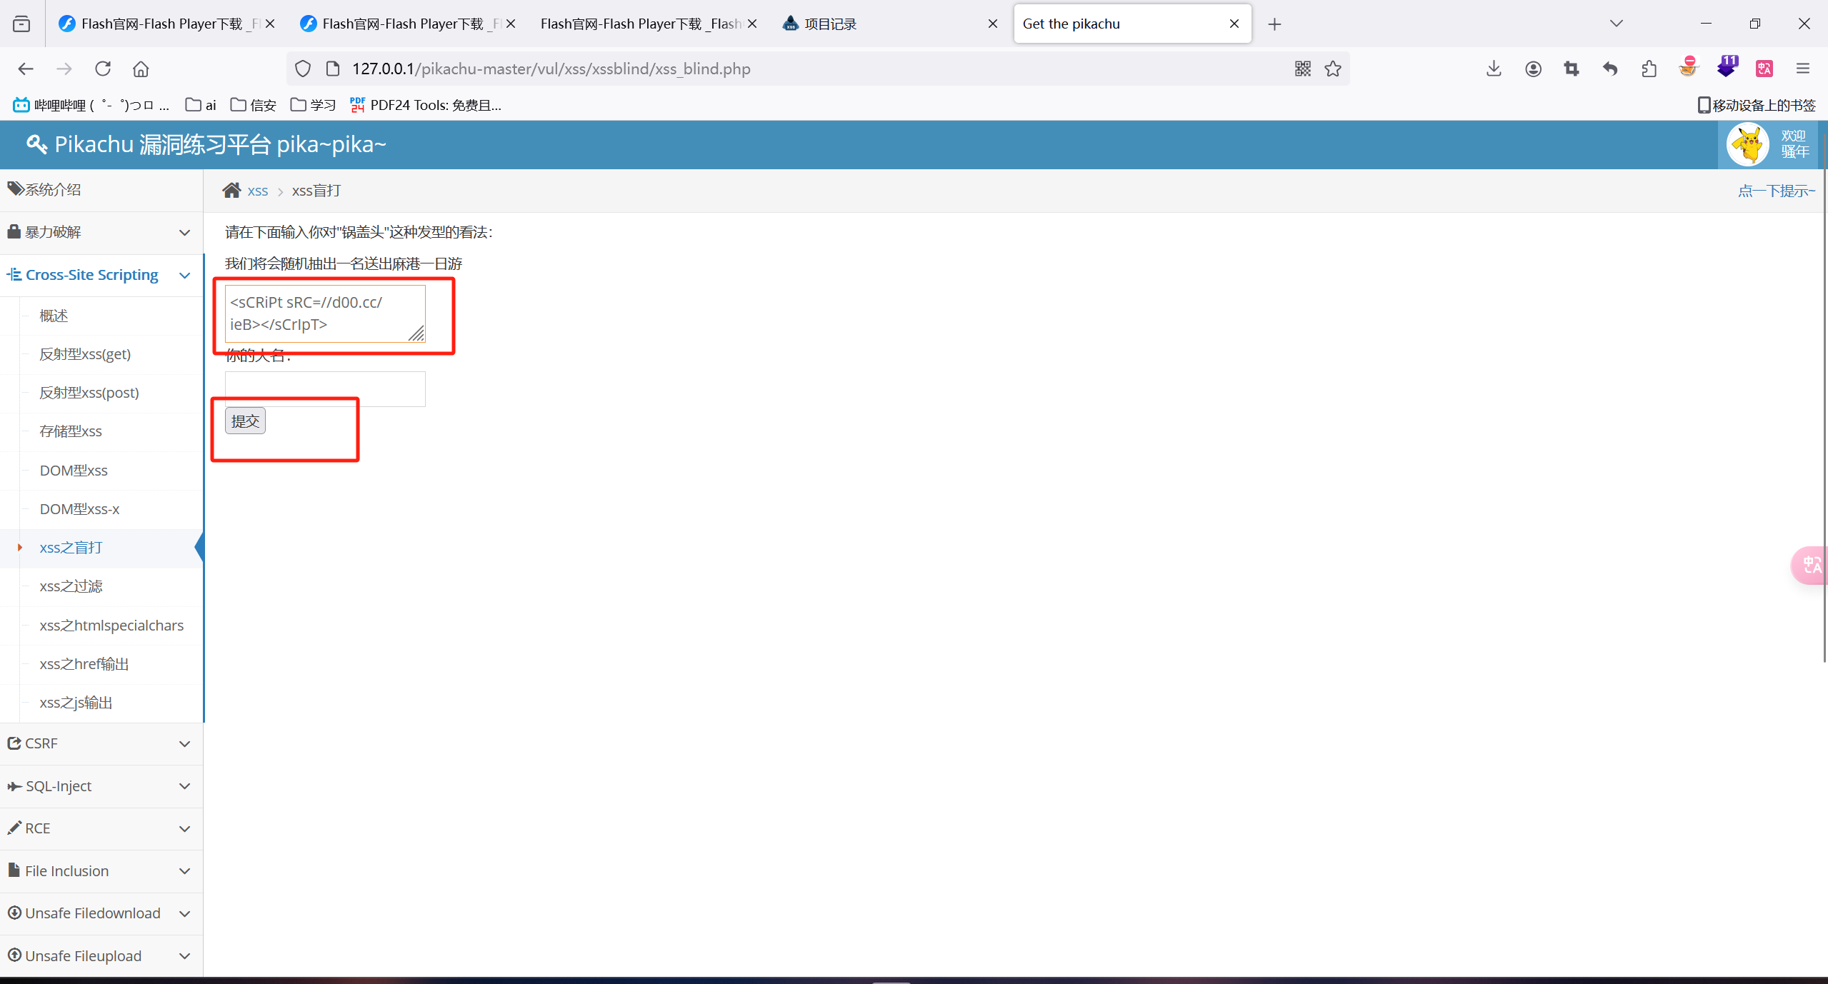Expand the File Inclusion section
The height and width of the screenshot is (984, 1828).
point(101,871)
